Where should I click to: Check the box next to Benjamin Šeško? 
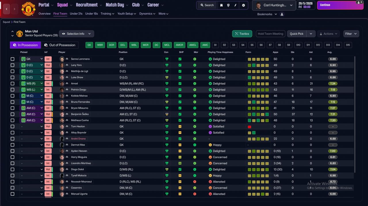(x=12, y=114)
